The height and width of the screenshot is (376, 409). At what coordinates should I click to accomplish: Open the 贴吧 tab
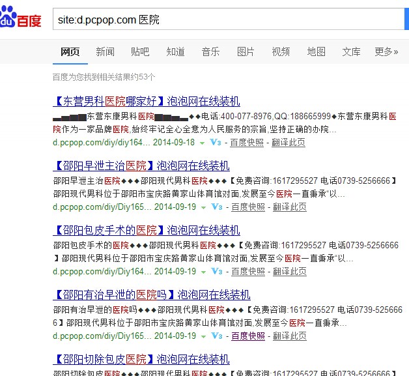click(140, 51)
